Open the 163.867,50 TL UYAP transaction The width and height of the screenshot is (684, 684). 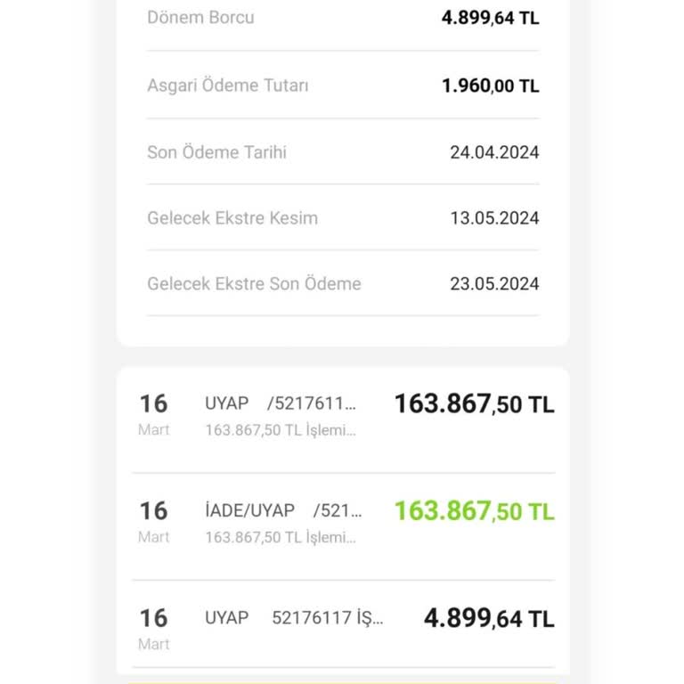coord(344,420)
